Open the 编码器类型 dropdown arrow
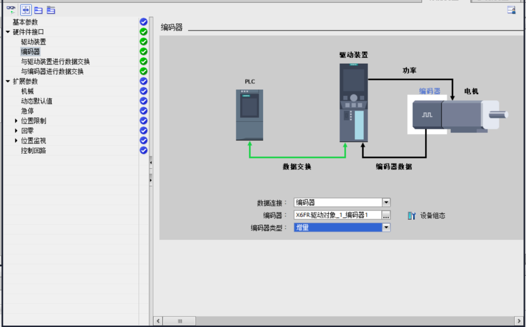The image size is (526, 327). (x=386, y=227)
